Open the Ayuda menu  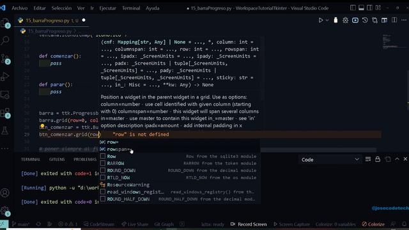153,8
